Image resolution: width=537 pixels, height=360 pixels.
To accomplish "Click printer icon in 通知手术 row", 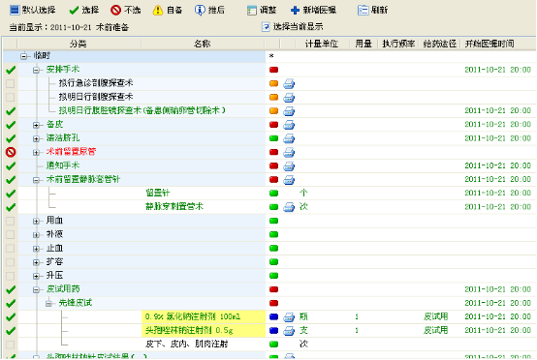I will [x=289, y=166].
